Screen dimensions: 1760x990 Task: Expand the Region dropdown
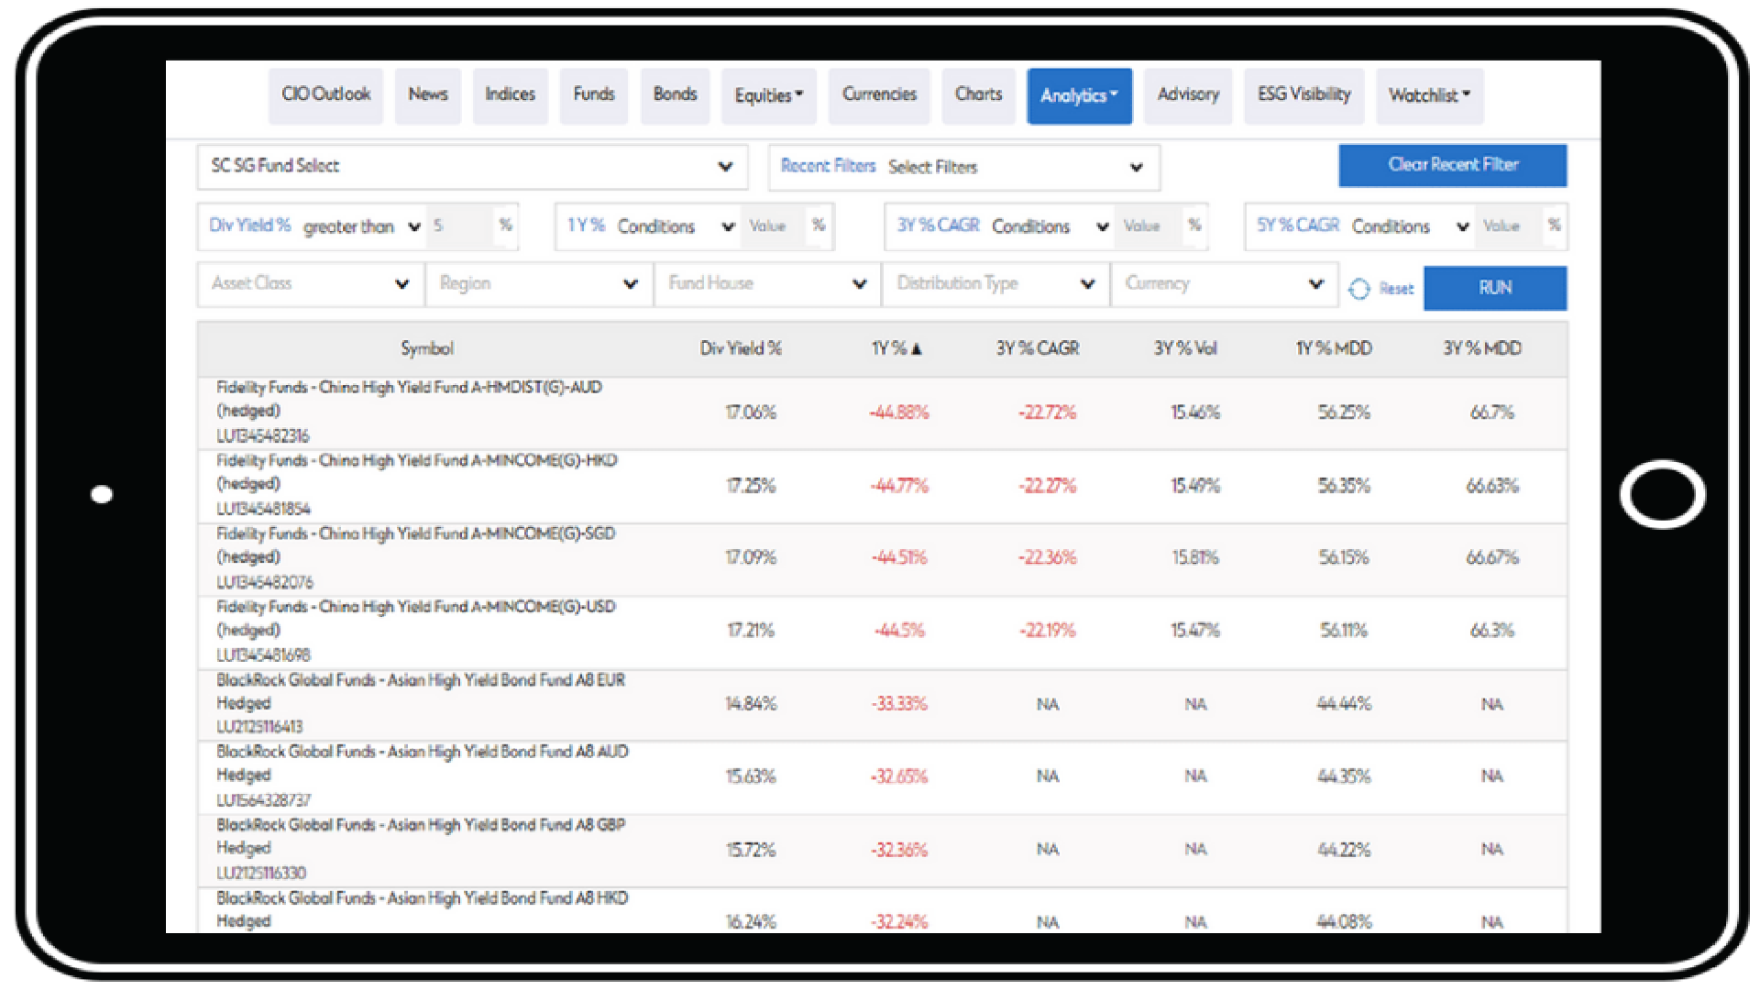pyautogui.click(x=539, y=284)
